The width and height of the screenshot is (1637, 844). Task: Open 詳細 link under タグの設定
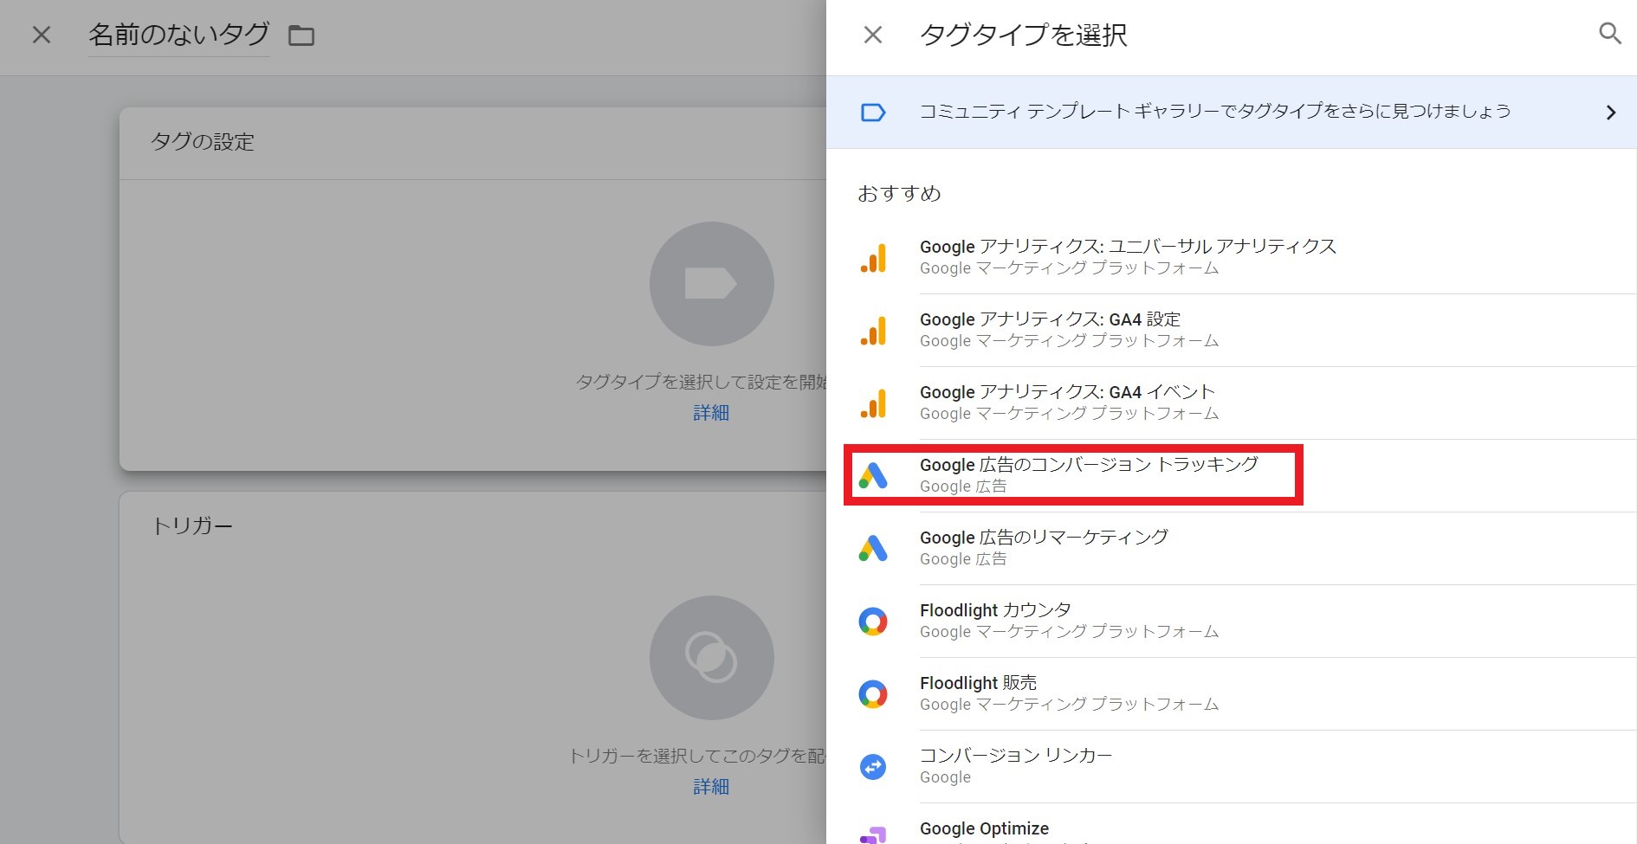[x=711, y=413]
